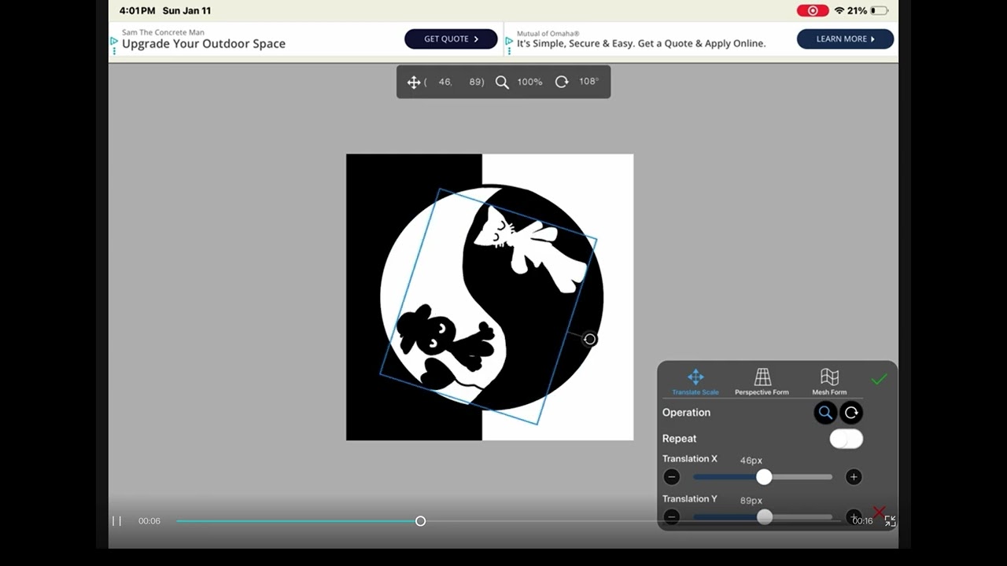
Task: Cancel transform with red X
Action: pyautogui.click(x=879, y=512)
